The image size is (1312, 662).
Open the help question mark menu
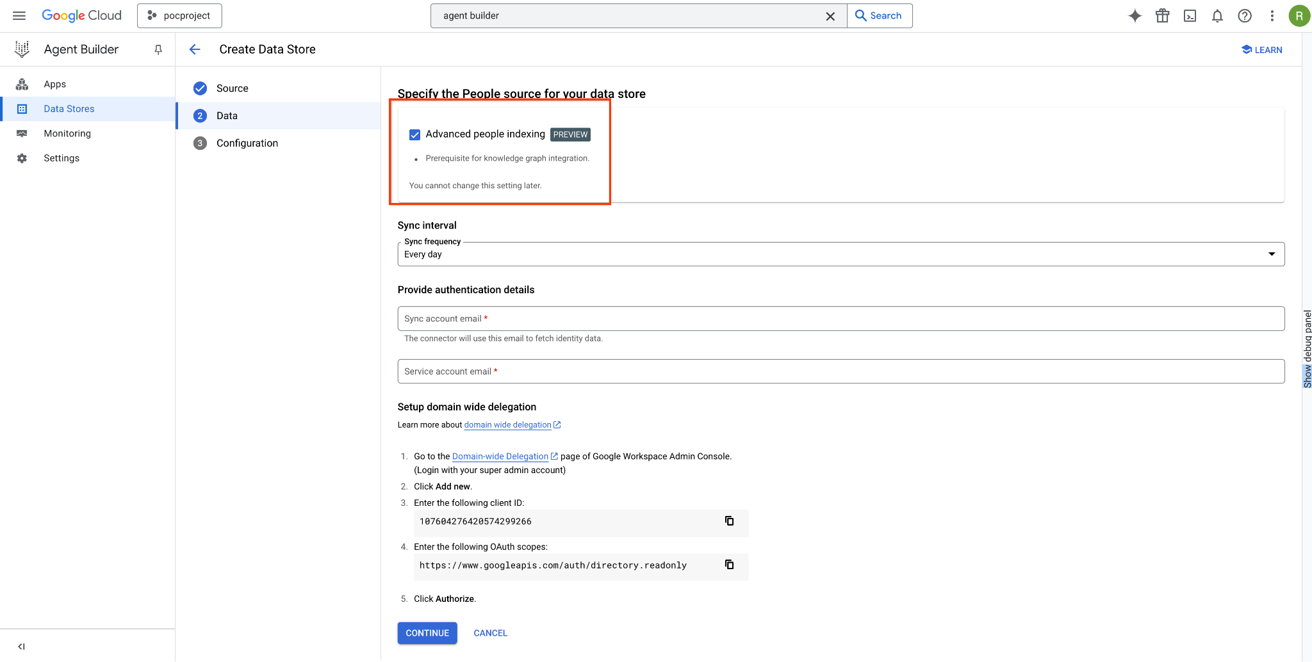[1245, 16]
